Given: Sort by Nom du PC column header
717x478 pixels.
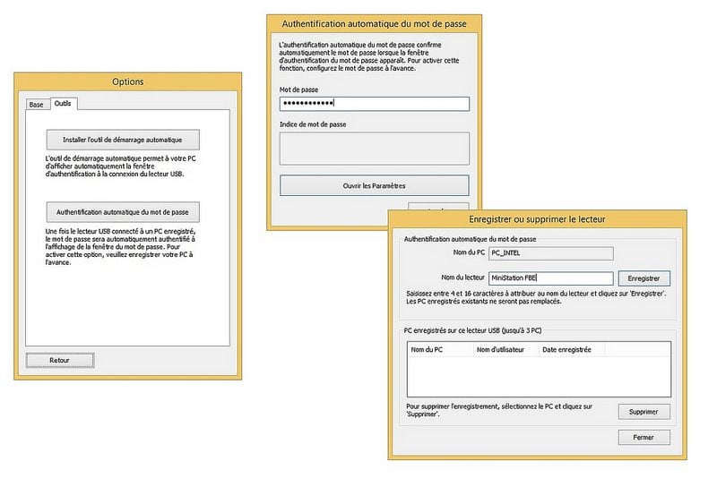Looking at the screenshot, I should coord(439,350).
